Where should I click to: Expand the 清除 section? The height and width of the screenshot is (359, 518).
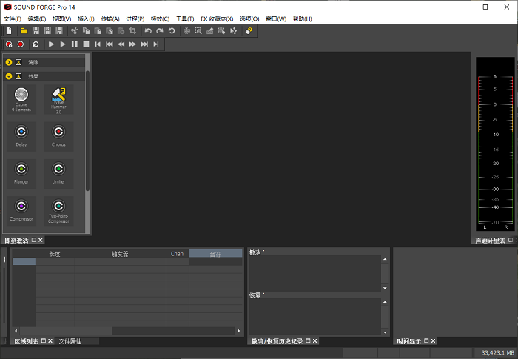pyautogui.click(x=9, y=62)
